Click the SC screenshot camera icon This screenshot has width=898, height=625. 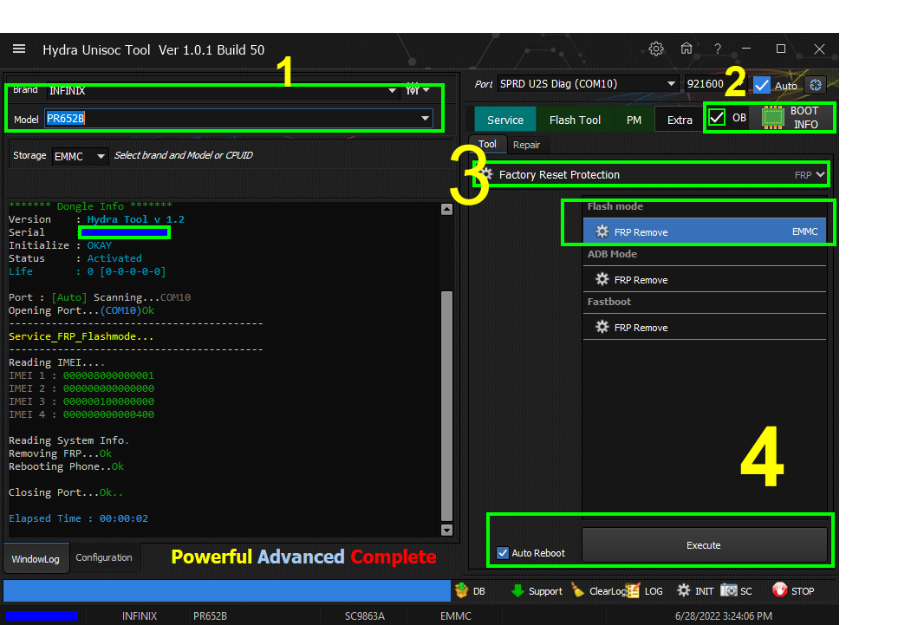(728, 590)
